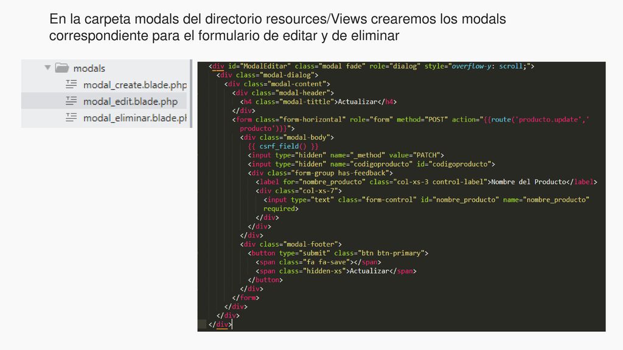
Task: Click the class="modal-footer" line
Action: (291, 244)
